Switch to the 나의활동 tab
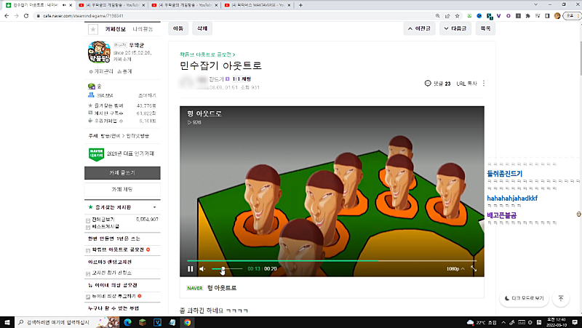 [143, 29]
